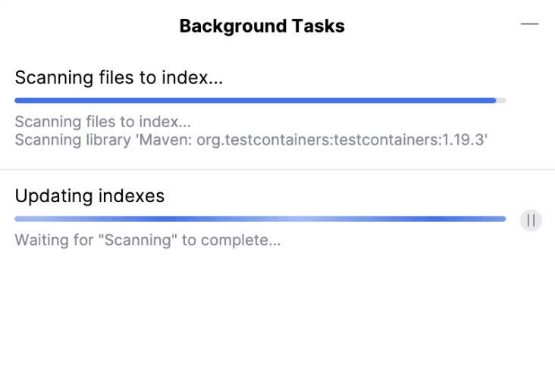Viewport: 555px width, 371px height.
Task: Click the word "indexes" in the Updating heading
Action: coord(132,196)
